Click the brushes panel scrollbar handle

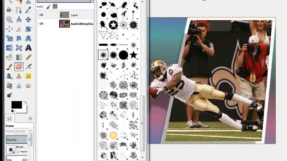tap(142, 123)
